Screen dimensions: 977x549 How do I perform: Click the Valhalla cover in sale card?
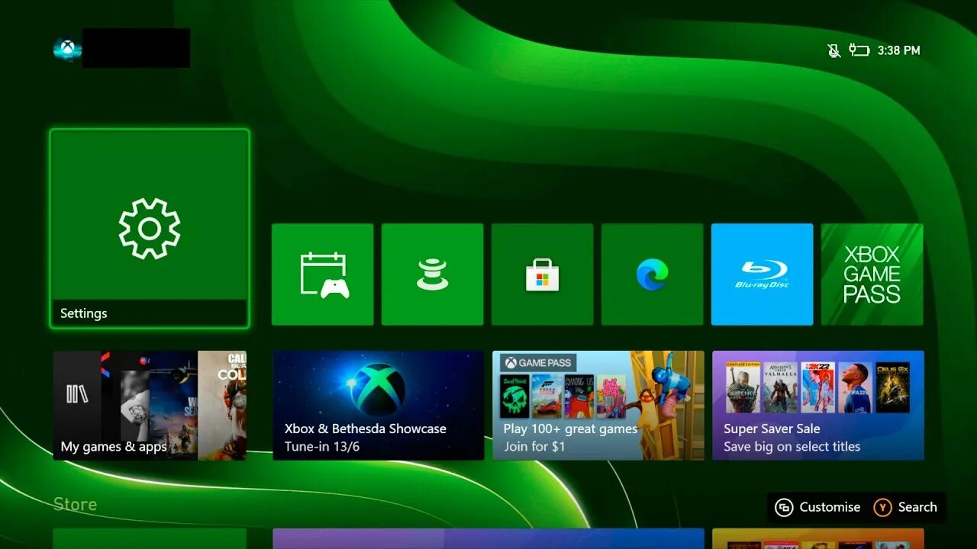click(780, 388)
